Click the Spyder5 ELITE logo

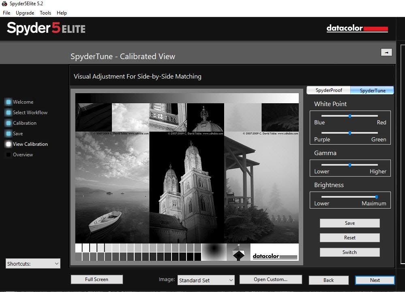point(46,28)
